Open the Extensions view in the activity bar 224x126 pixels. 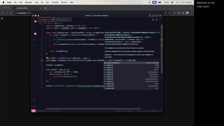(x=35, y=45)
